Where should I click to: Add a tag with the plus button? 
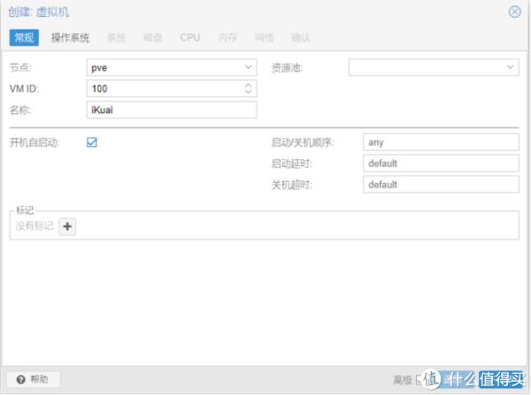click(67, 226)
